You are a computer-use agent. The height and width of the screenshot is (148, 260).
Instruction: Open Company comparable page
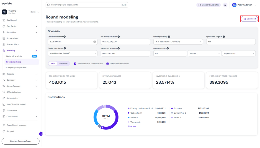click(x=16, y=68)
